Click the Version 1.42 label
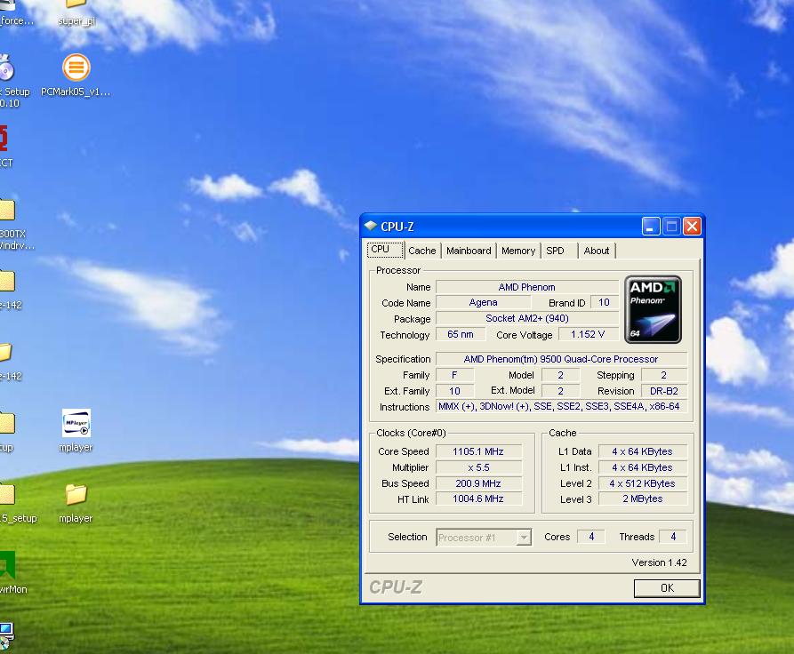This screenshot has height=654, width=794. 659,562
